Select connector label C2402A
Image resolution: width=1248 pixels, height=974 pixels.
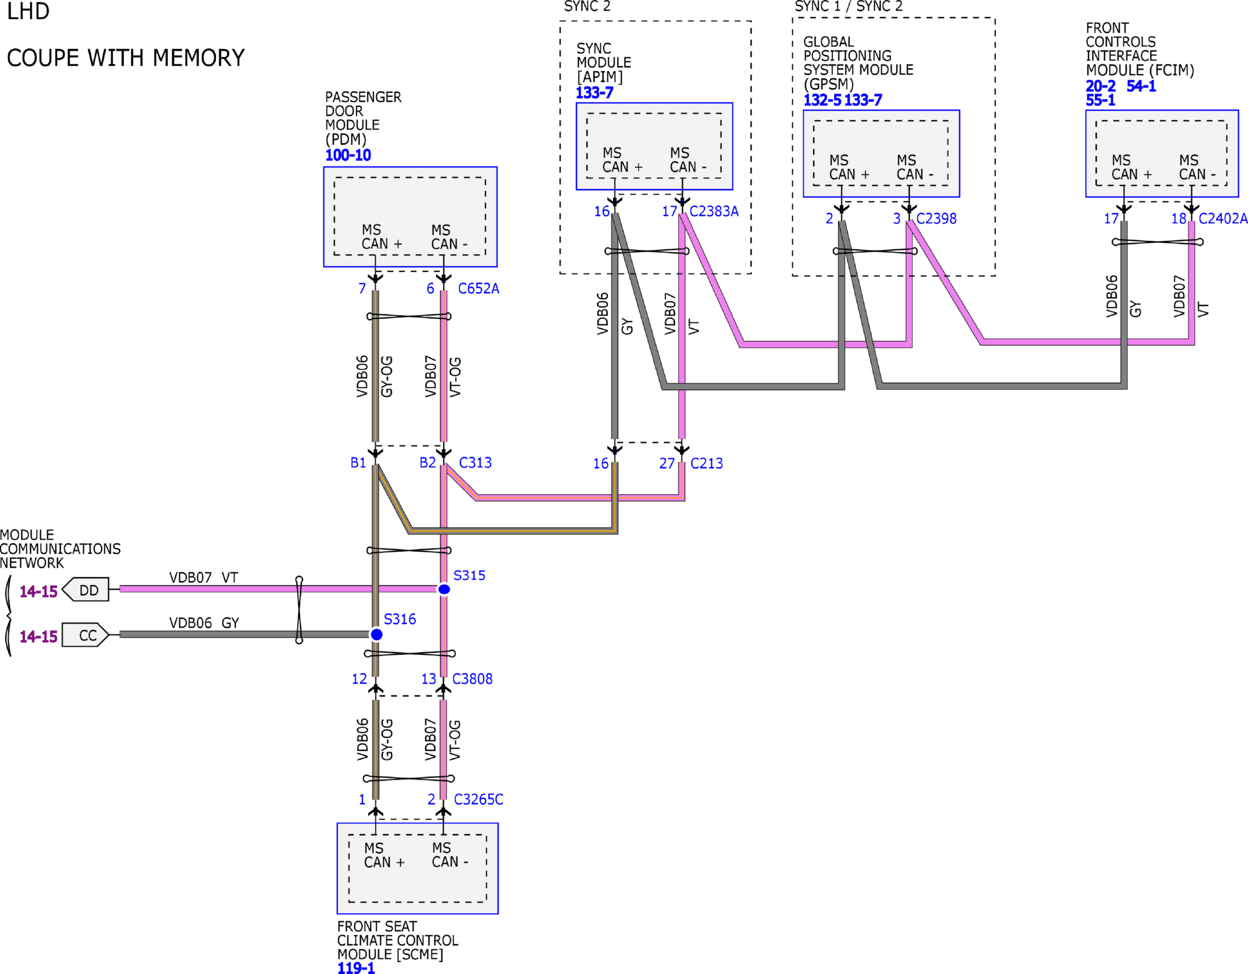point(1222,219)
